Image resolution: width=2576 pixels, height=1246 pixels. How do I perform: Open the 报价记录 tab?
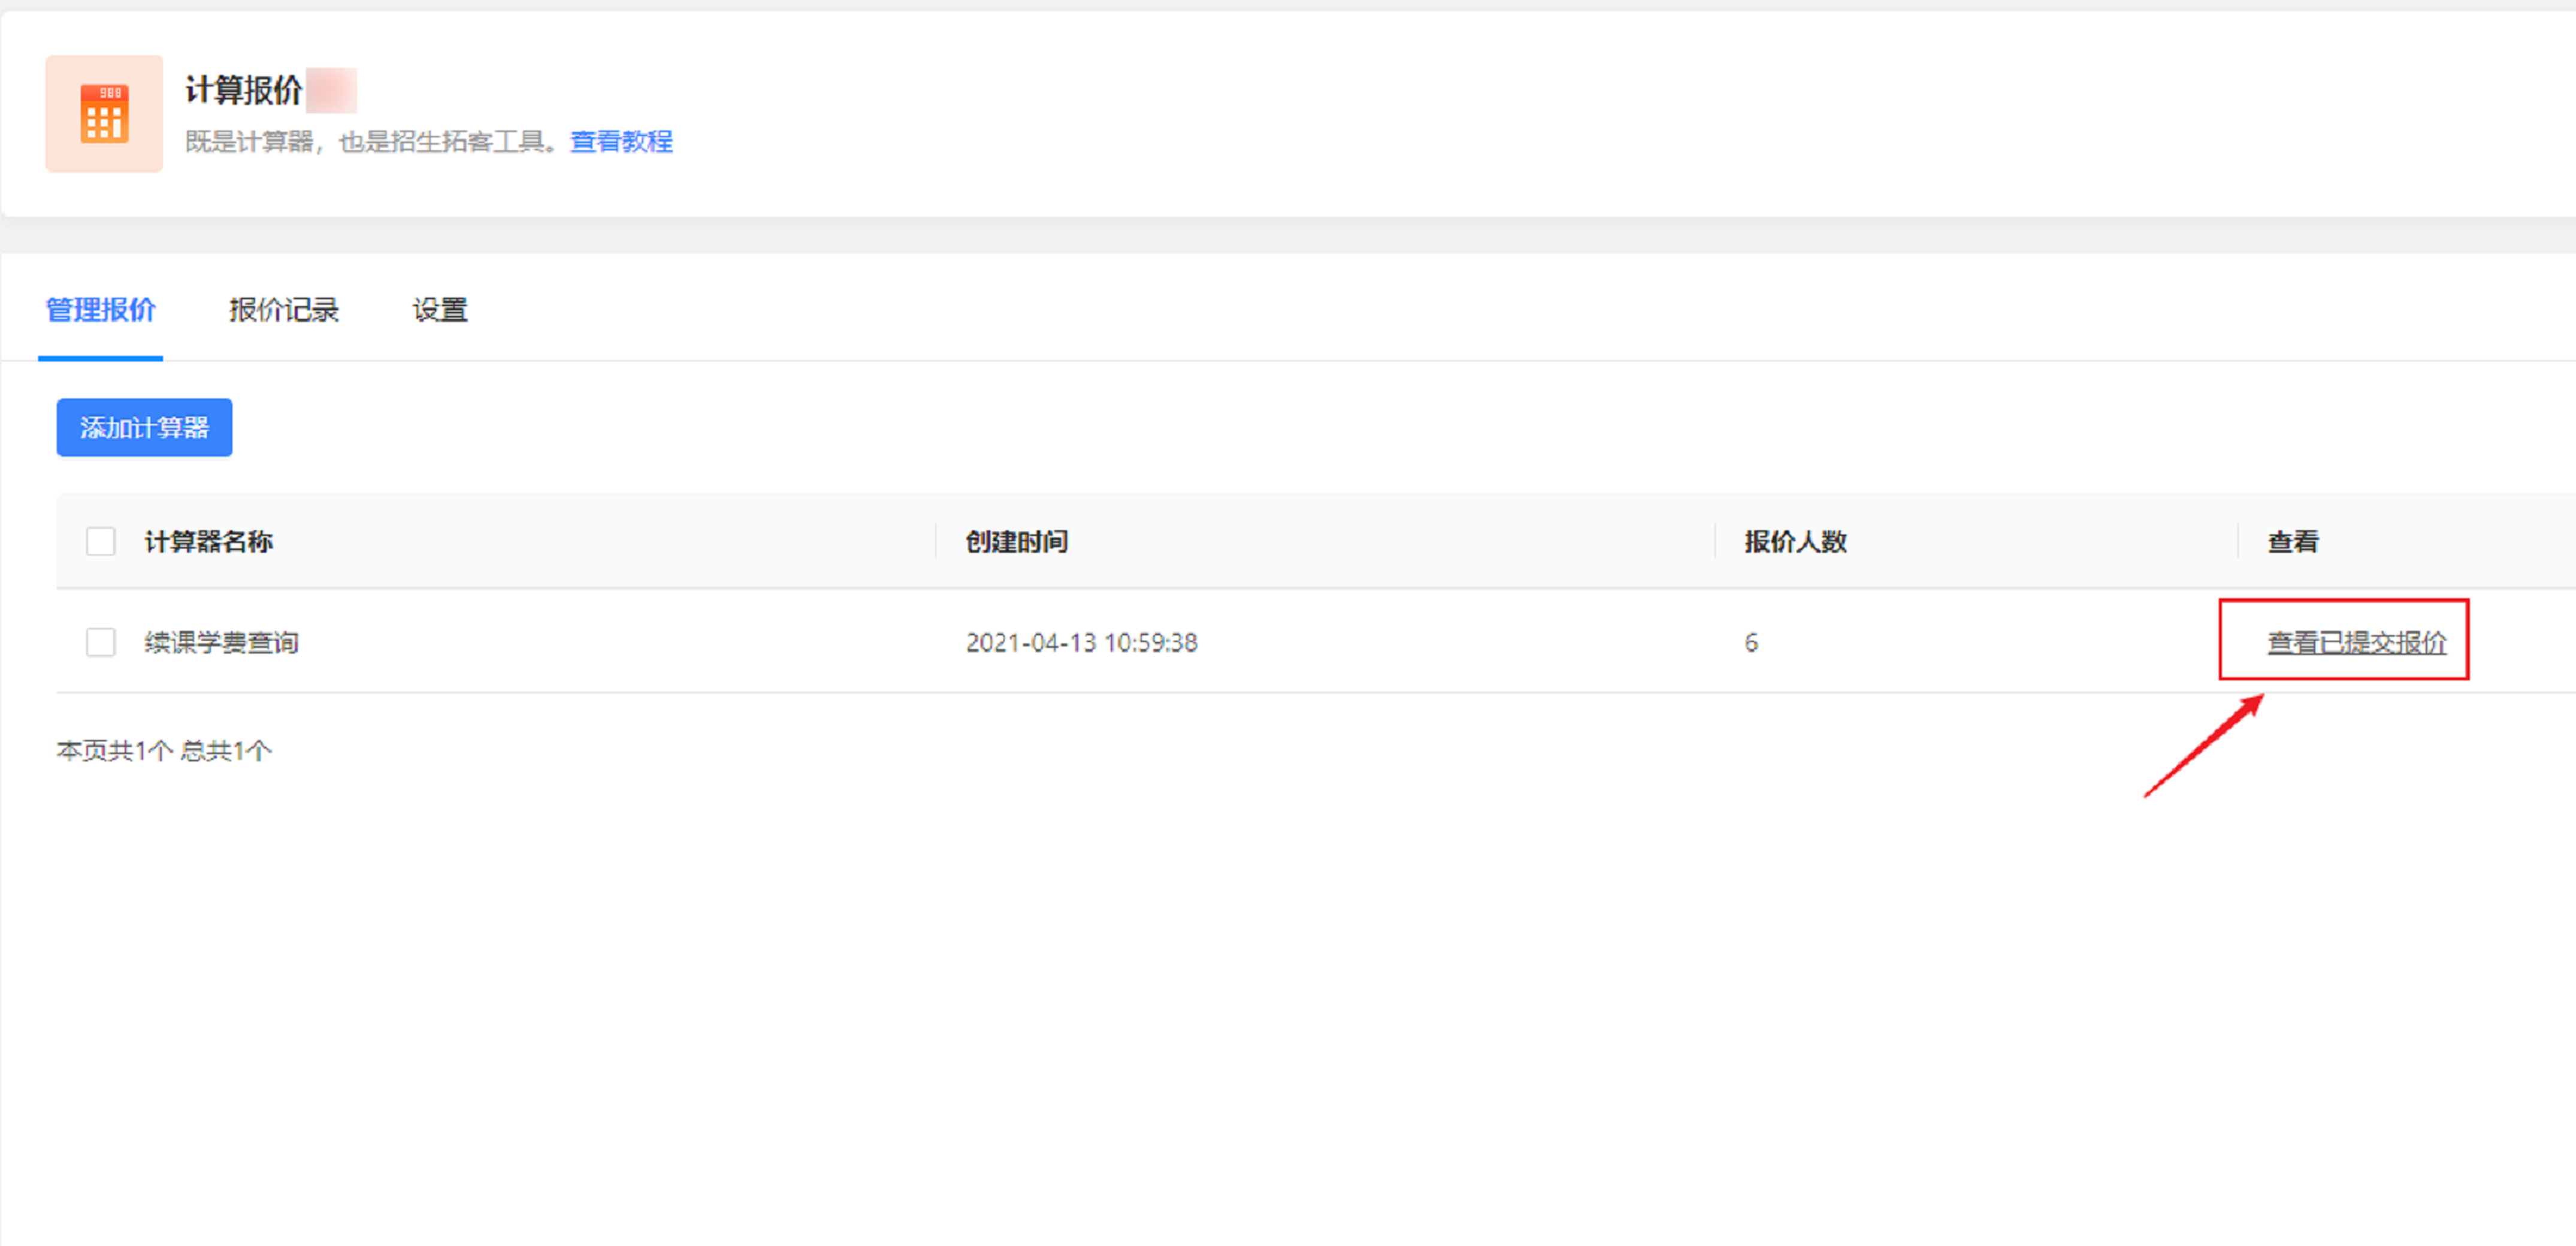[x=284, y=310]
